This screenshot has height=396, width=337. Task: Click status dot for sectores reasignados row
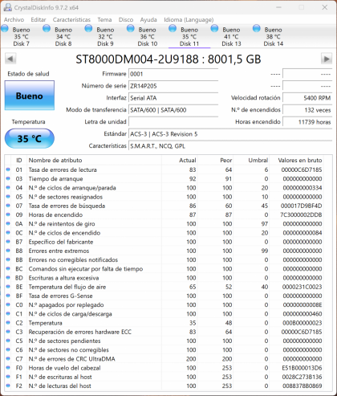pyautogui.click(x=8, y=197)
